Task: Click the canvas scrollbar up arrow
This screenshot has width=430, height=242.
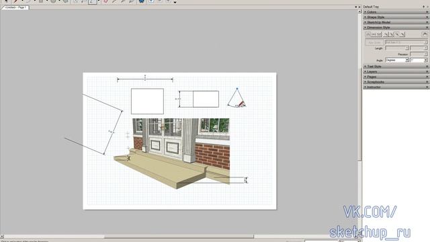Action: click(x=359, y=11)
